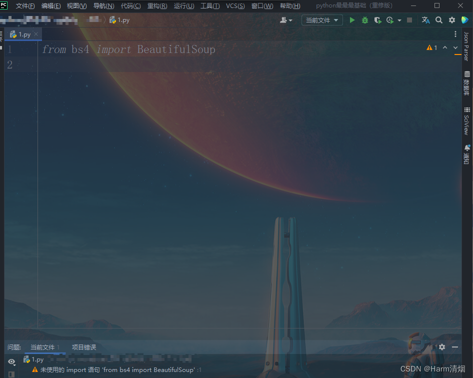Click line number 2 in gutter
This screenshot has height=378, width=473.
pos(9,65)
